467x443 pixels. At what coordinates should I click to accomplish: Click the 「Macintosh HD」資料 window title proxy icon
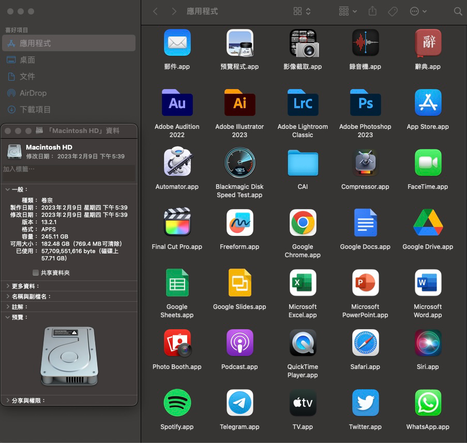[39, 130]
